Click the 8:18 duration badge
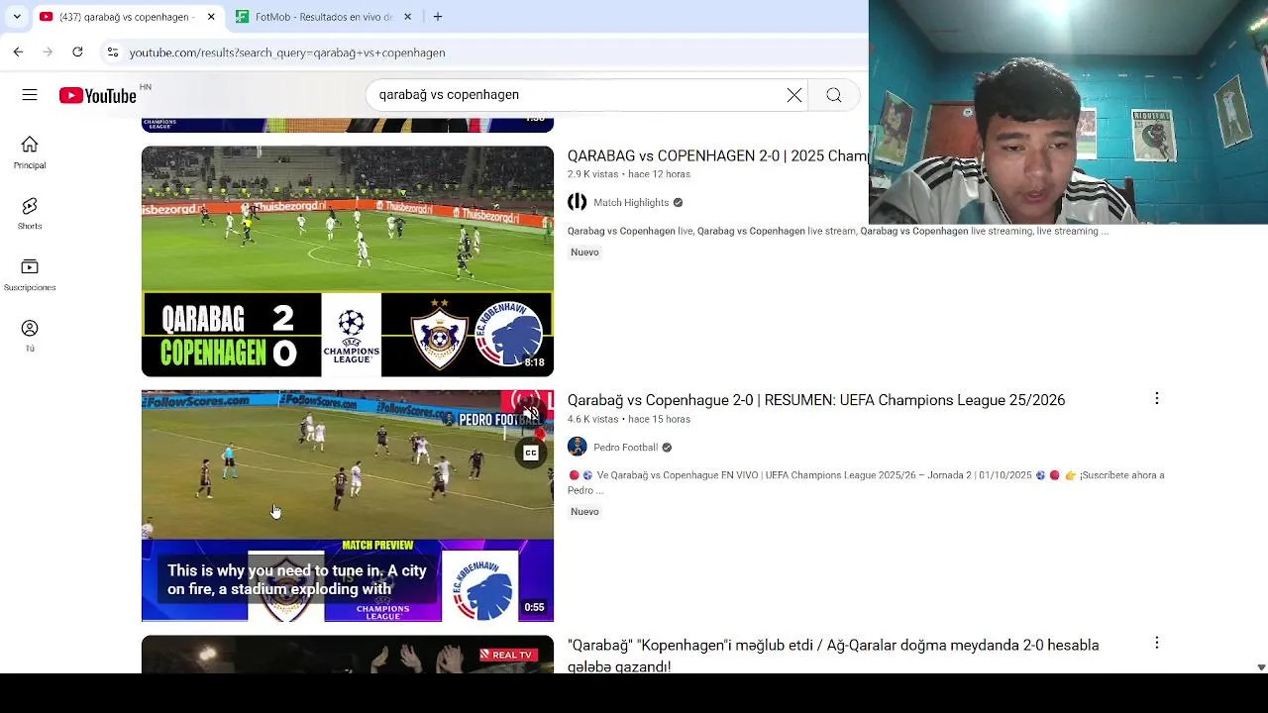Viewport: 1268px width, 713px height. coord(534,362)
